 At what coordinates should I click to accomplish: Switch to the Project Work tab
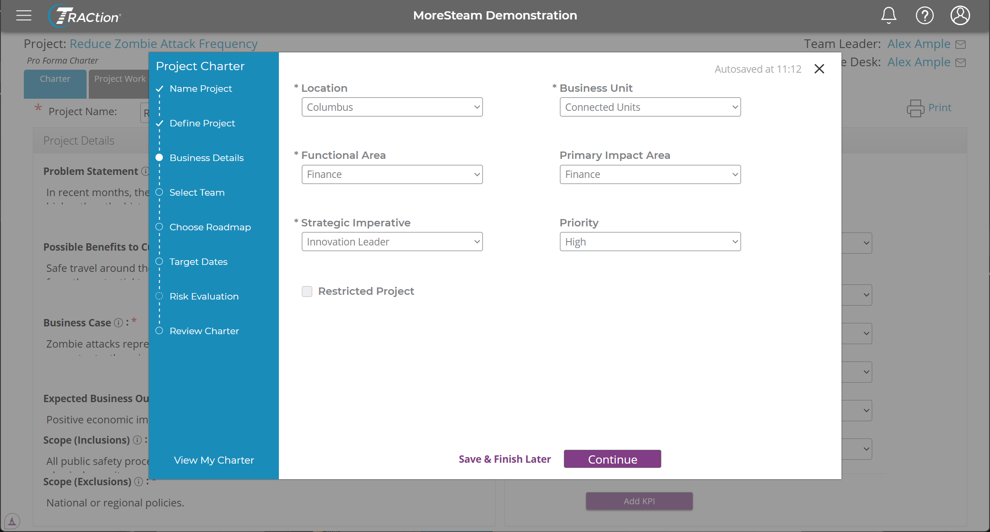[x=119, y=84]
